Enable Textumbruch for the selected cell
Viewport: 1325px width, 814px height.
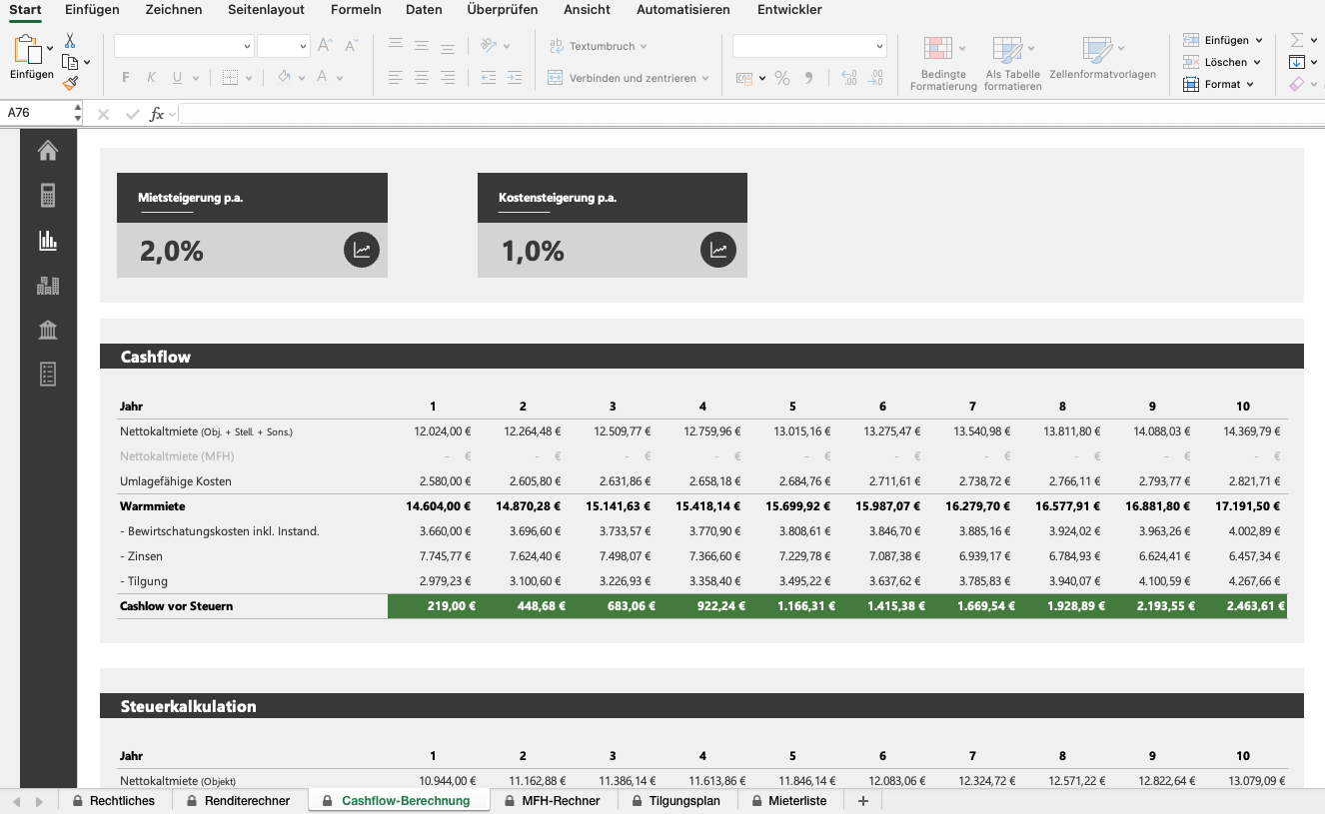tap(598, 45)
